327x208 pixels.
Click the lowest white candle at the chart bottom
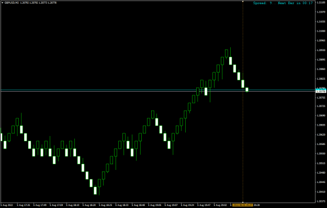click(95, 191)
